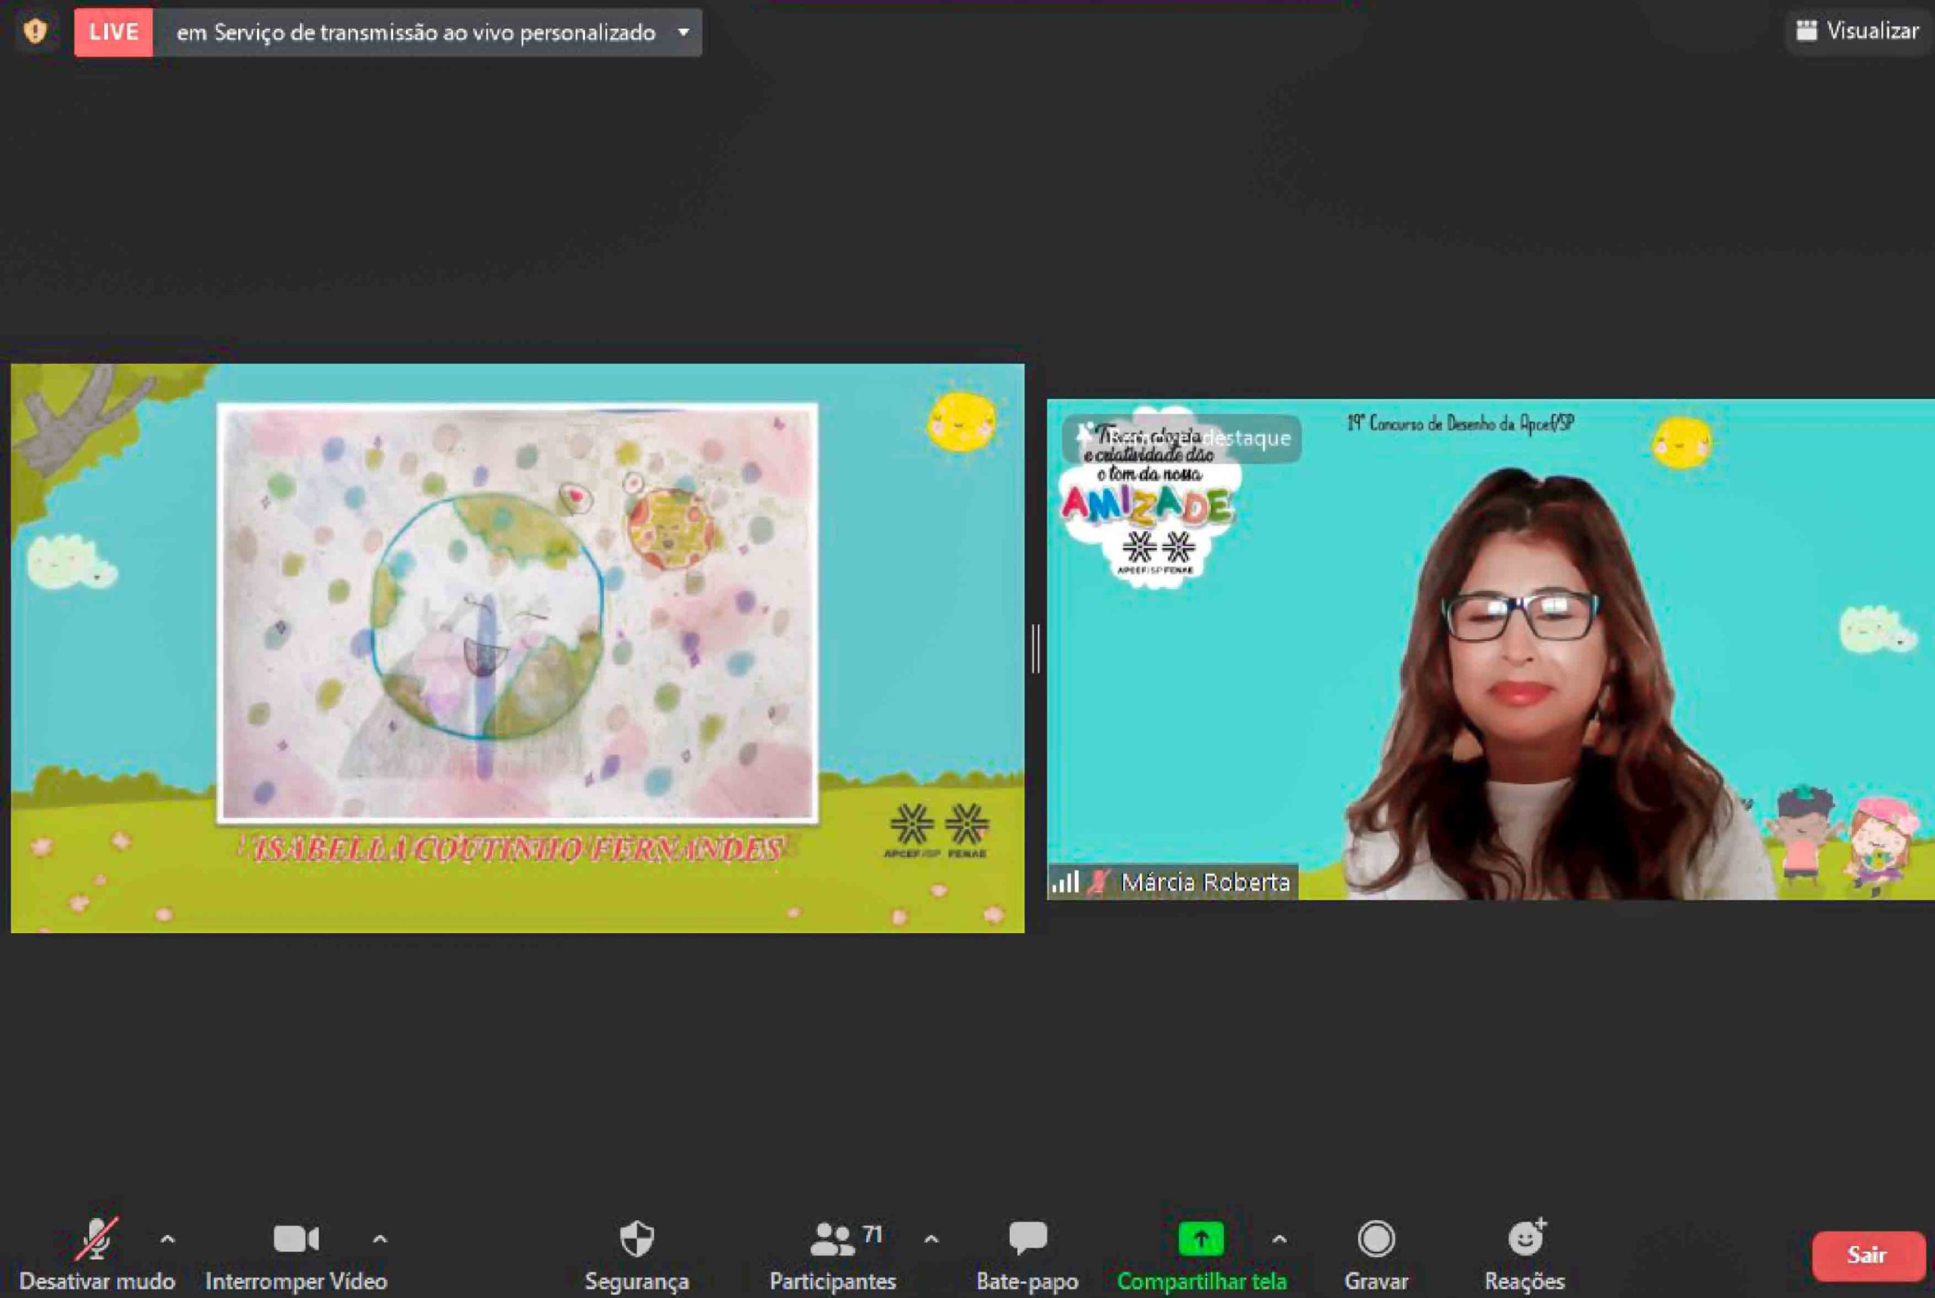Click the divider handle between video panels
This screenshot has width=1935, height=1298.
pyautogui.click(x=1036, y=648)
